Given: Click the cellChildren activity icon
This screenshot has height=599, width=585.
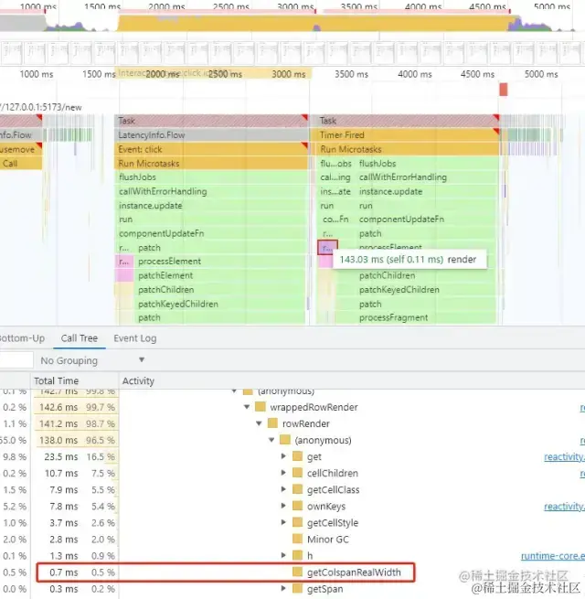Looking at the screenshot, I should click(x=297, y=473).
